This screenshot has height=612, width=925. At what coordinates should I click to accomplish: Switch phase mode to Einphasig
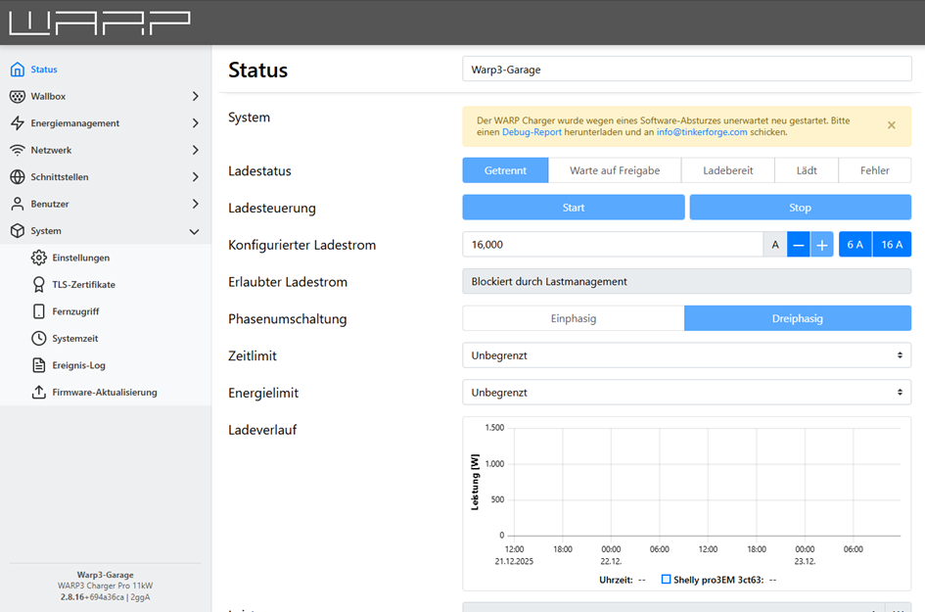(573, 318)
